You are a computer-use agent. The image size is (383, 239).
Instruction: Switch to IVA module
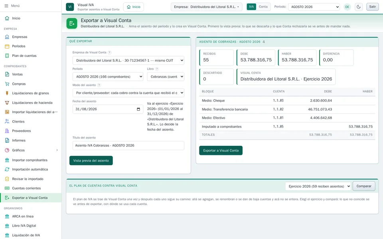coord(251,7)
